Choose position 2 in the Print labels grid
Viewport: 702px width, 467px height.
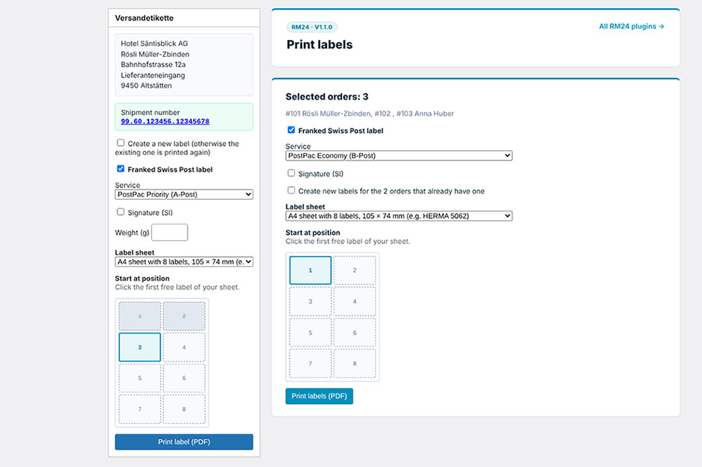point(355,270)
